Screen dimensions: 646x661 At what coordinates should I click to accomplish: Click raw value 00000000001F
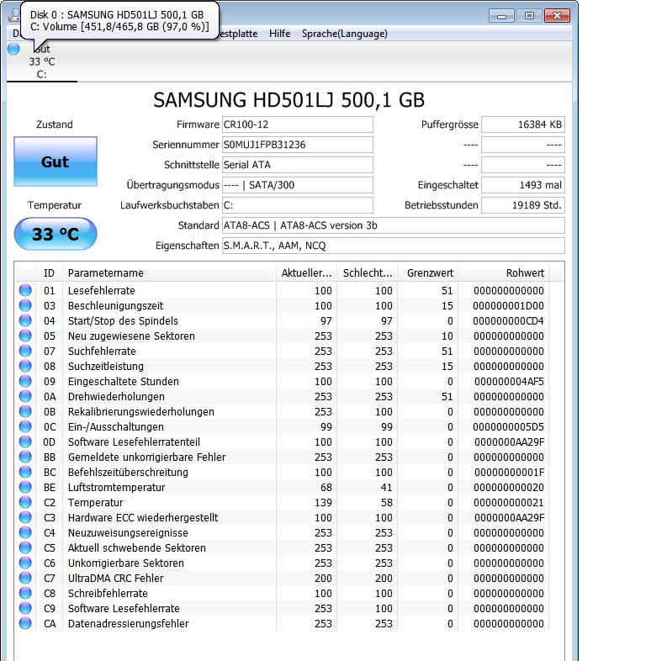pyautogui.click(x=509, y=473)
